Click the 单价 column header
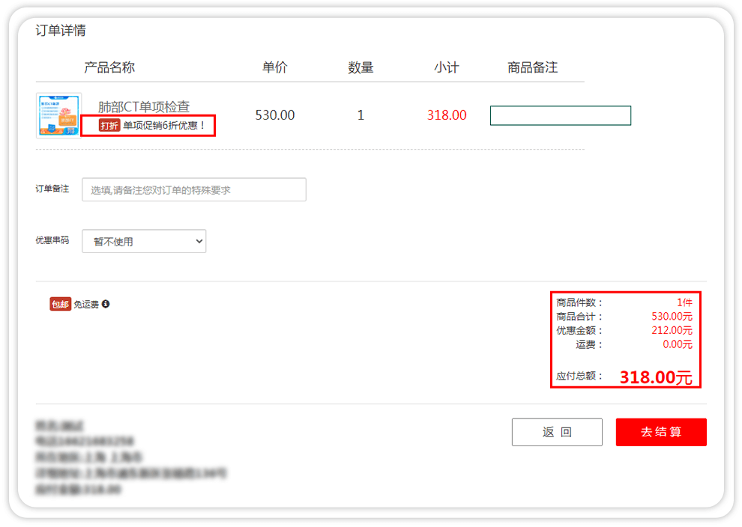Screen dimensions: 742x527 (x=274, y=67)
